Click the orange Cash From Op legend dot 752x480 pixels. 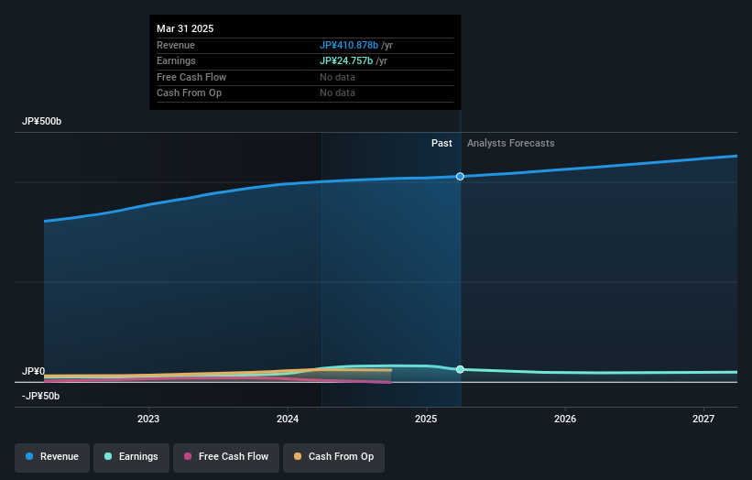tap(298, 456)
